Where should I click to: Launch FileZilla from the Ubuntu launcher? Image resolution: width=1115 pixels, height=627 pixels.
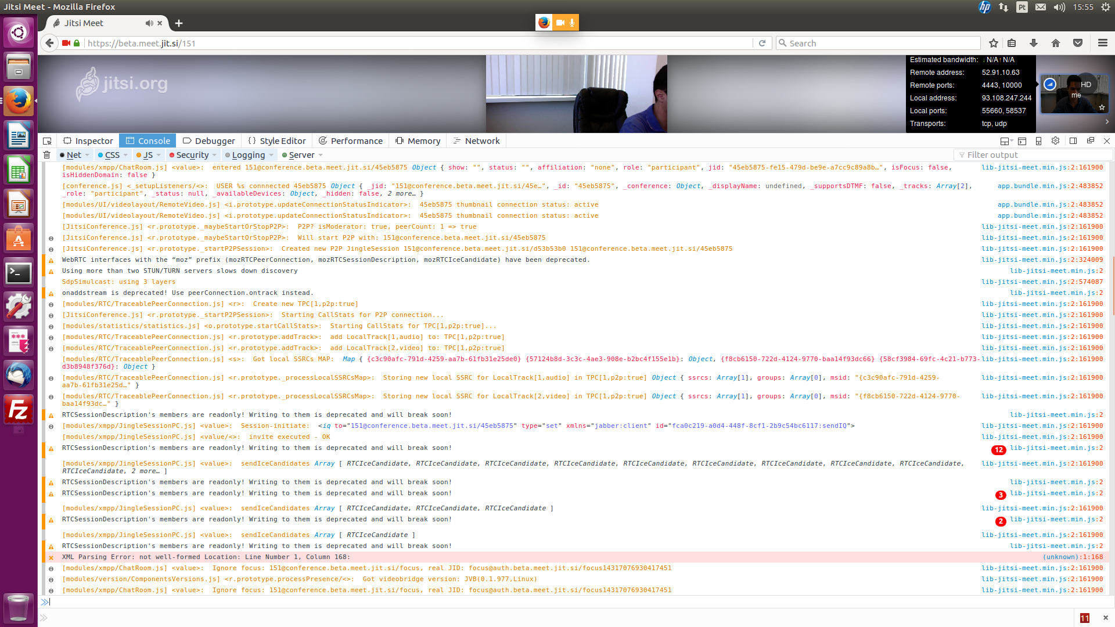click(19, 410)
